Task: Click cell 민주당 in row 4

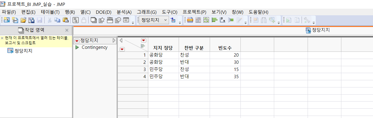Action: (x=163, y=77)
